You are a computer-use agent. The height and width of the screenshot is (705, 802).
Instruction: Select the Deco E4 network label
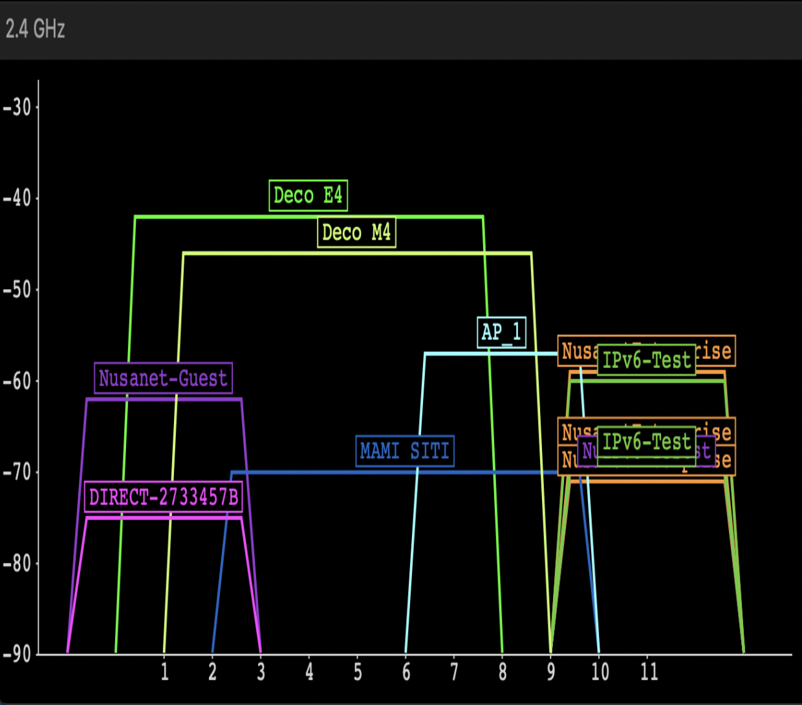(x=308, y=195)
